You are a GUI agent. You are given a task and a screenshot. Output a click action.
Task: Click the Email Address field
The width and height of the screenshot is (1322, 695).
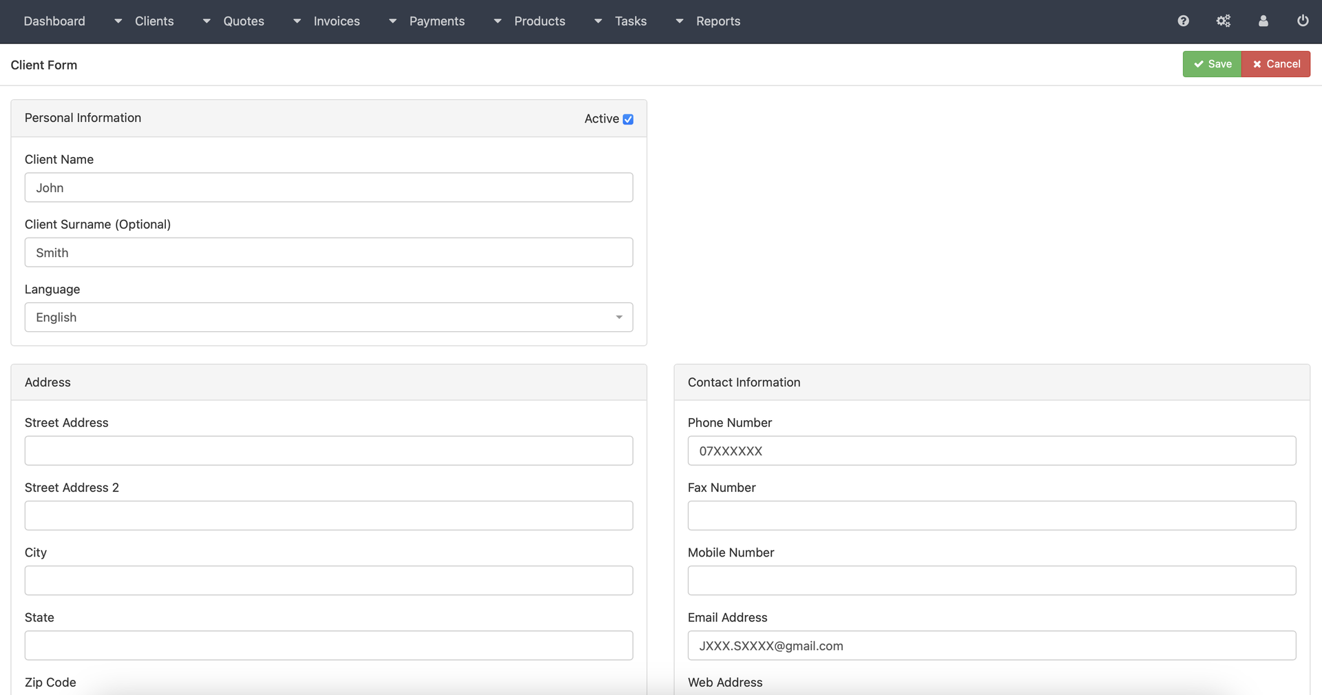[x=992, y=645]
